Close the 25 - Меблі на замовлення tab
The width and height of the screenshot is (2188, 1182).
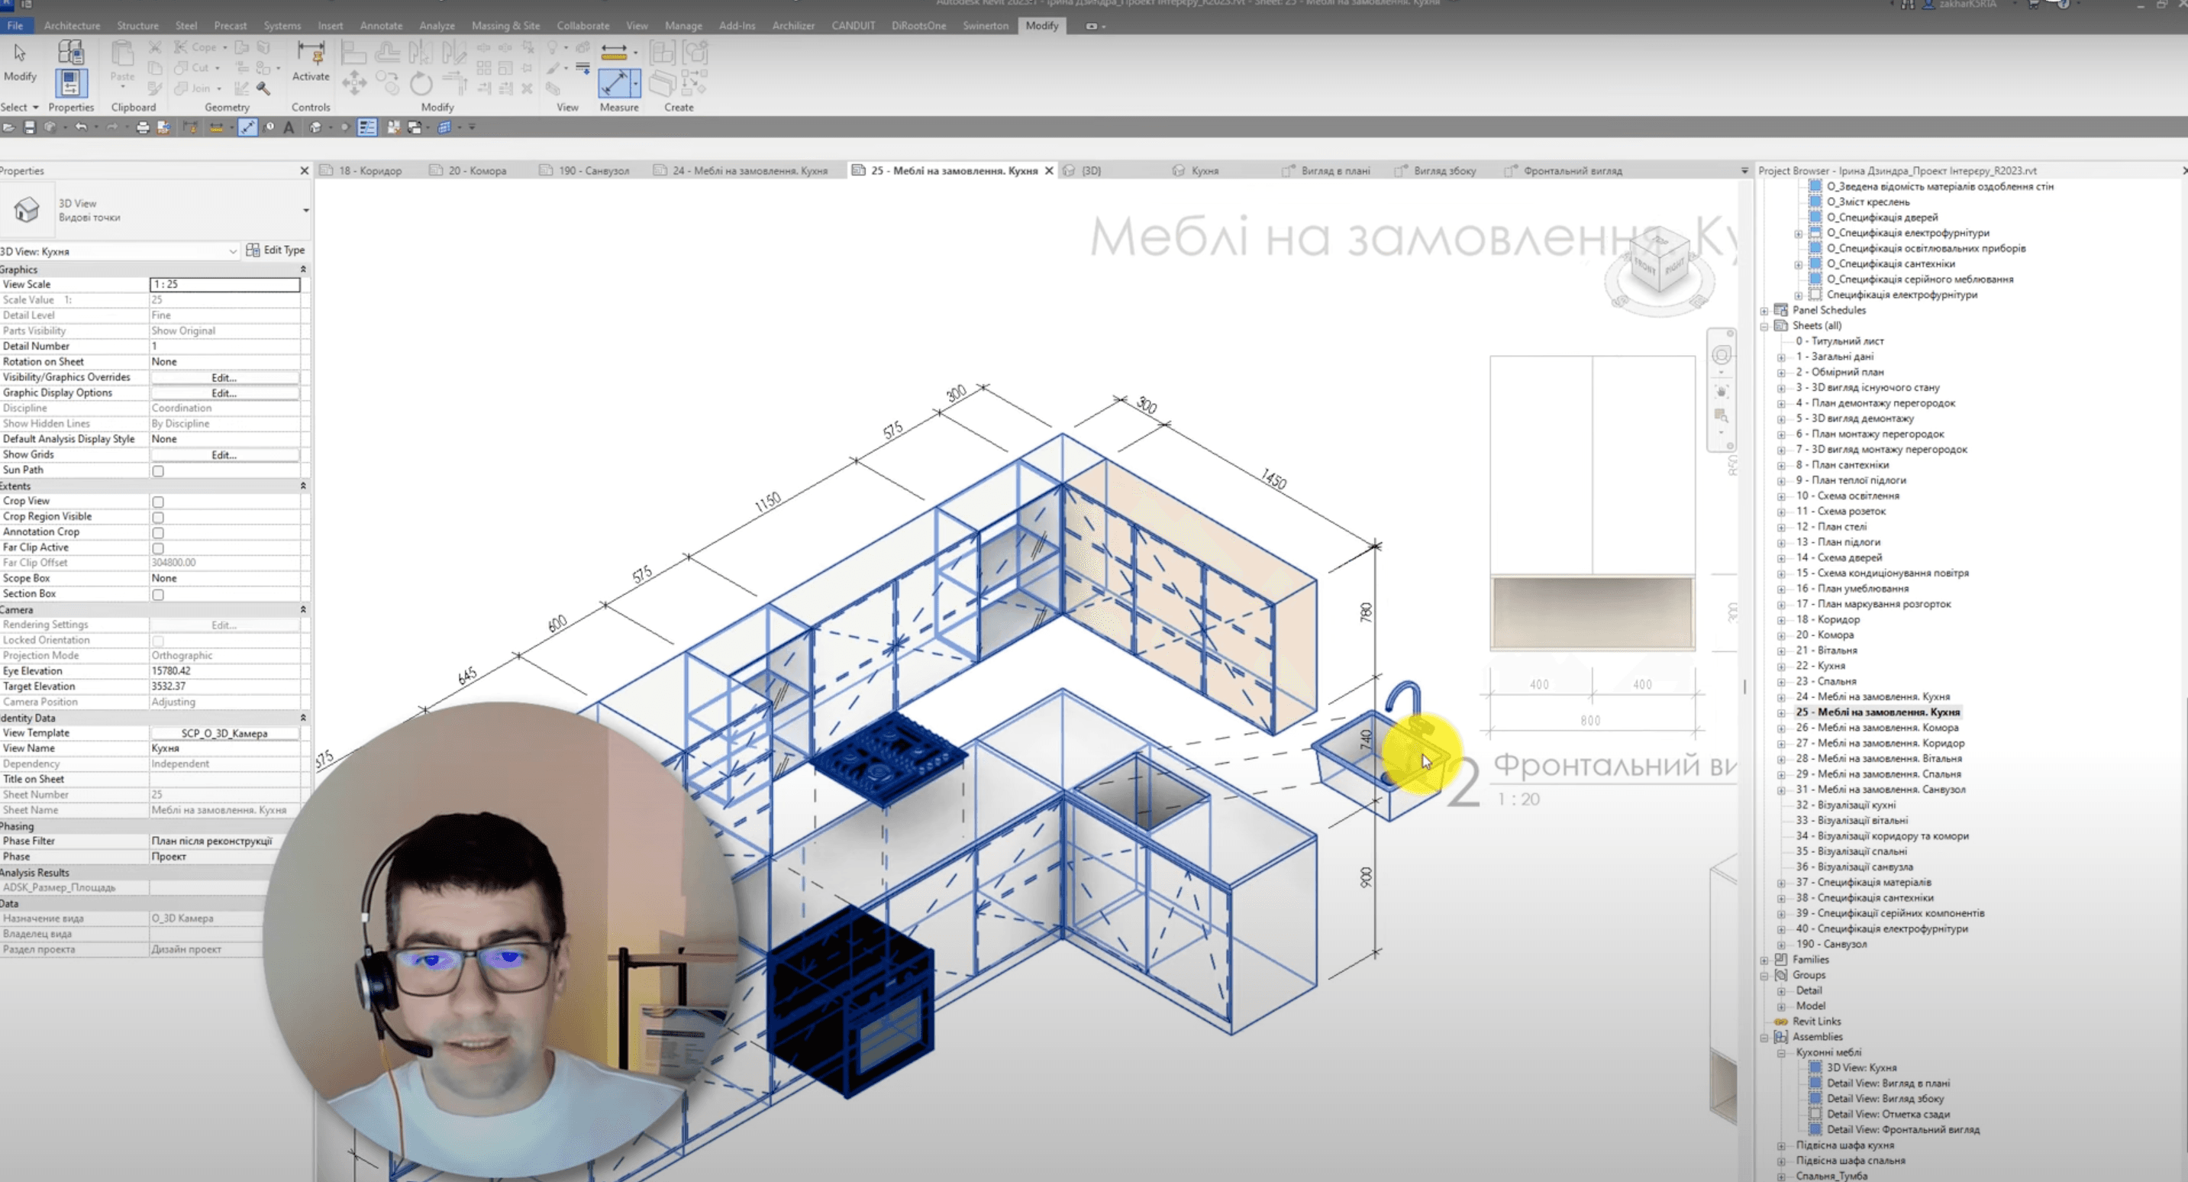(1049, 171)
